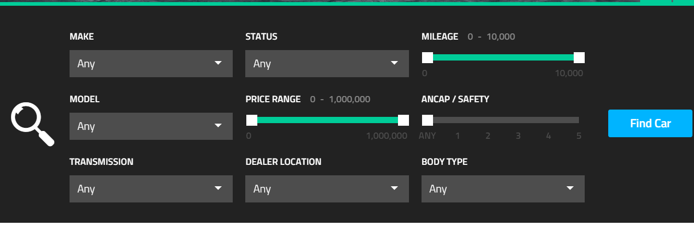Click the Price Range maximum handle
Screen dimensions: 694x240
(403, 120)
